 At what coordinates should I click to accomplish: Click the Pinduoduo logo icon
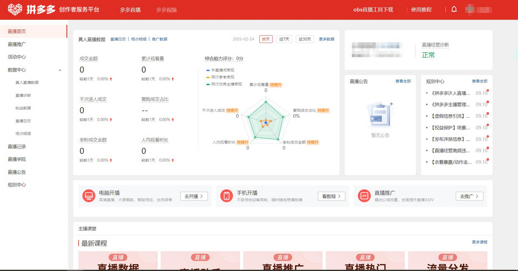15,10
